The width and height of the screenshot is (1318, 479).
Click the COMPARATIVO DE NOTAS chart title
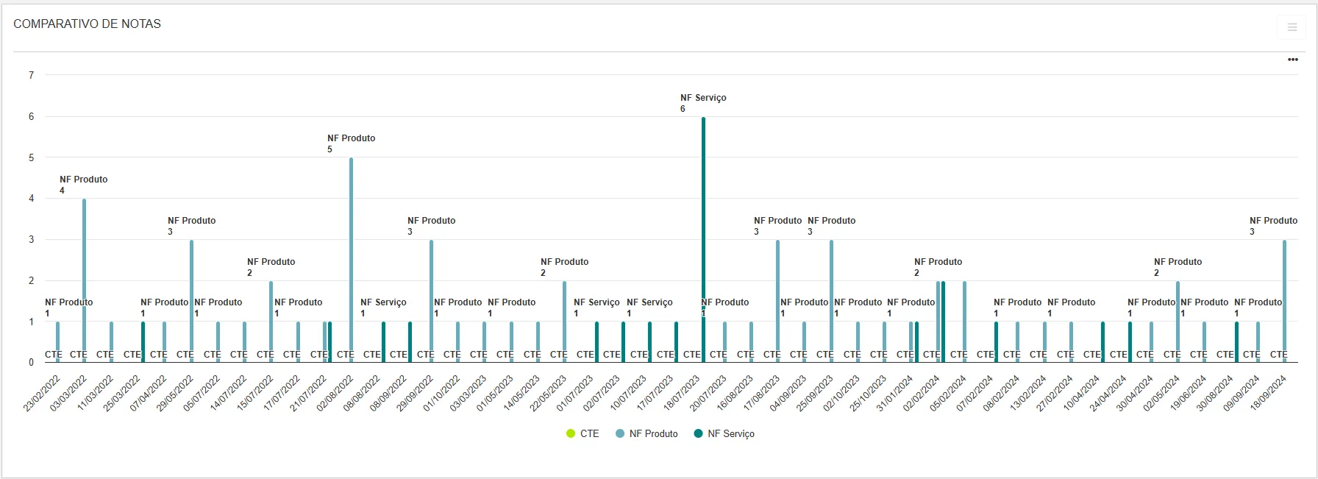click(x=87, y=24)
